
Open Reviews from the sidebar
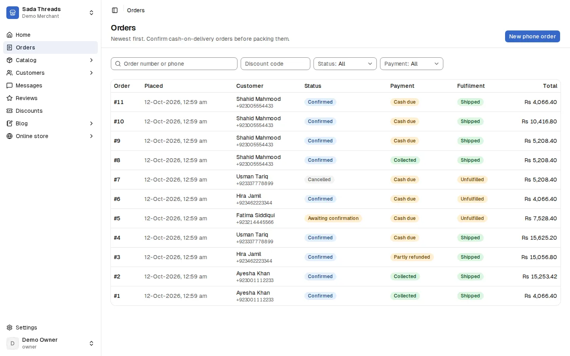click(x=50, y=98)
